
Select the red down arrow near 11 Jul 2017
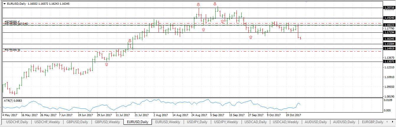coord(130,41)
